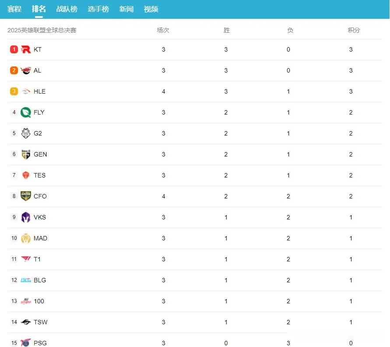Switch to the 赛程 tab

14,9
